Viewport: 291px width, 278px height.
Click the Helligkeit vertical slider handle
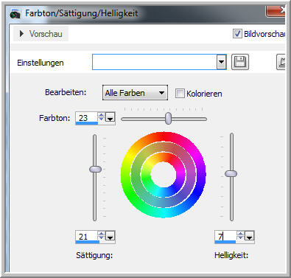(x=231, y=173)
